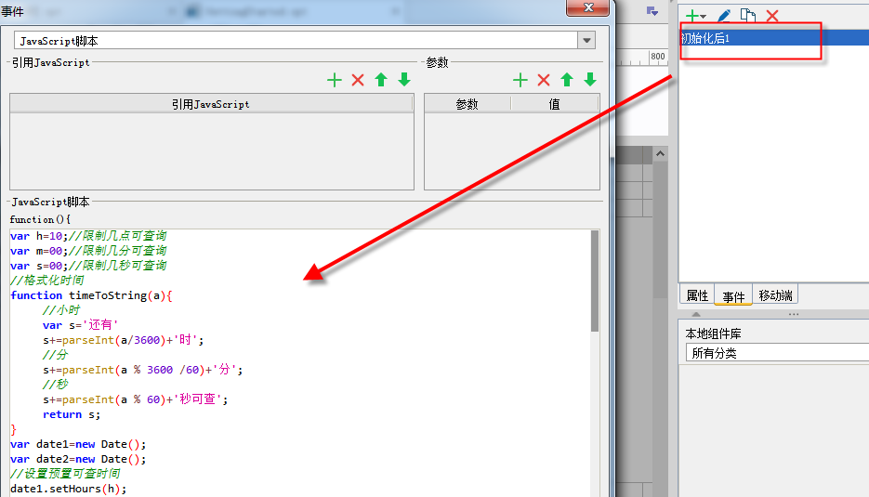This screenshot has height=497, width=869.
Task: Edit selected event with pencil icon
Action: (x=724, y=16)
